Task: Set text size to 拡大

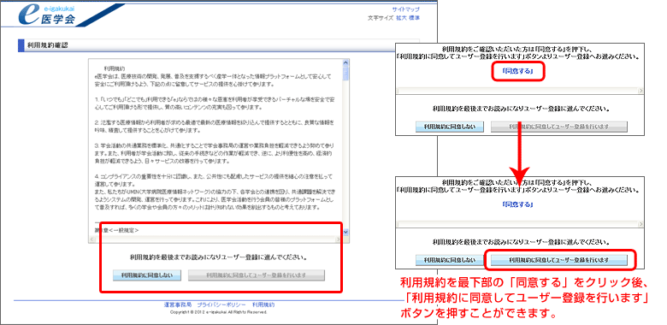Action: click(x=401, y=18)
